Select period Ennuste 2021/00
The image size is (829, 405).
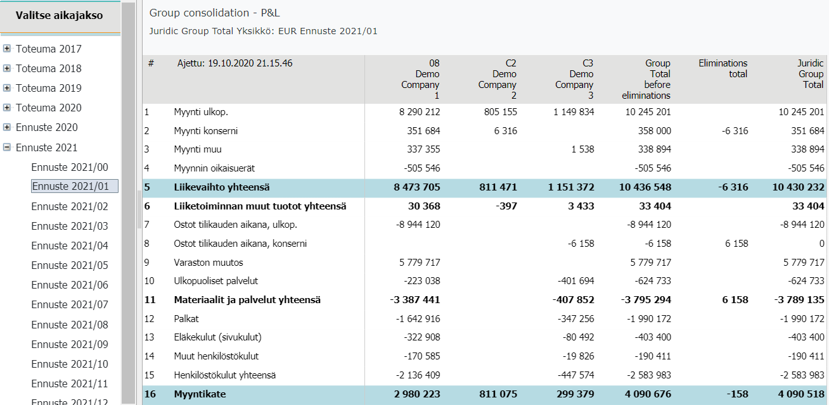click(70, 167)
